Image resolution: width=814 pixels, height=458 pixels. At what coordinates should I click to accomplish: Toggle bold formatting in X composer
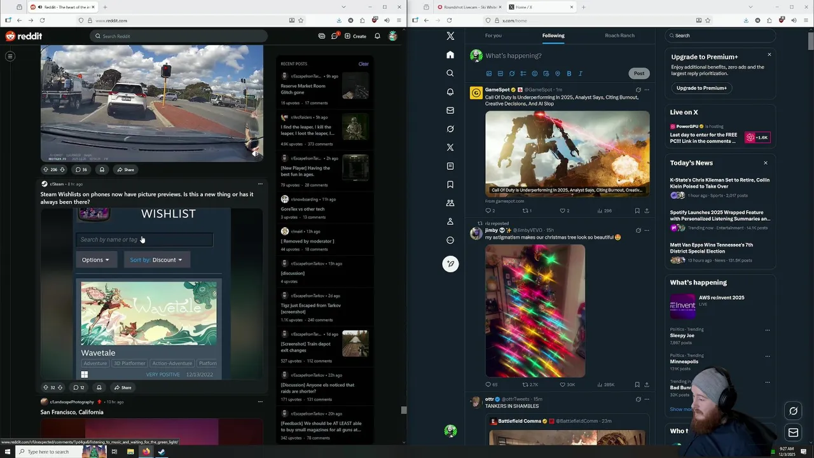[569, 74]
